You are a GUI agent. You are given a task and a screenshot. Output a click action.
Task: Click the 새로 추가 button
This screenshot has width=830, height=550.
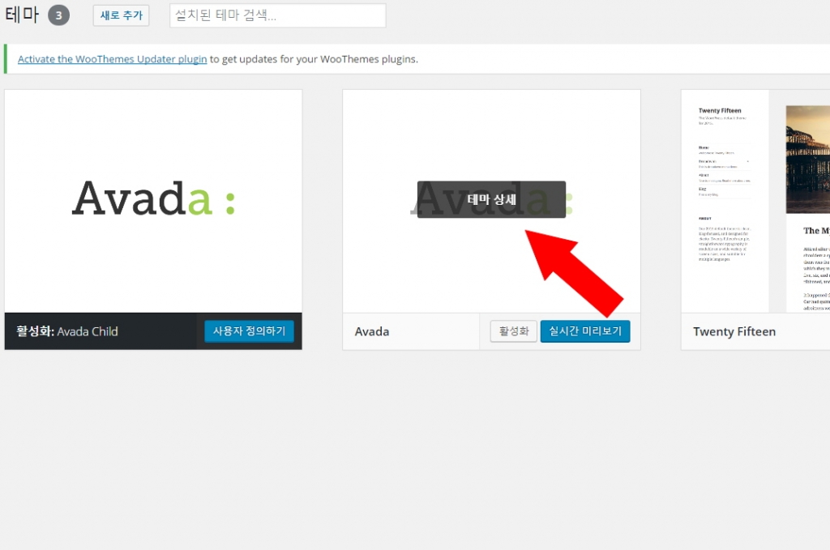(122, 15)
